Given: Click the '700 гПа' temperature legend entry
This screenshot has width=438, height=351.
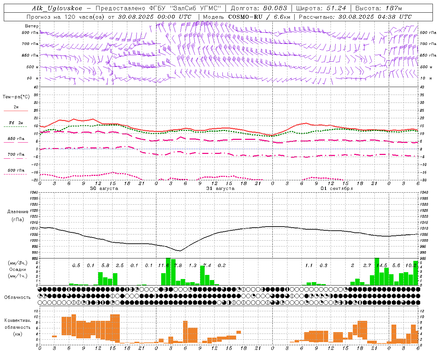Looking at the screenshot, I should point(16,155).
